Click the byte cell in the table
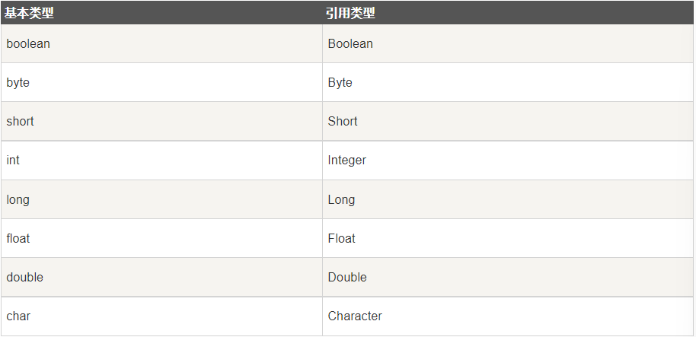Viewport: 696px width, 337px height. tap(18, 83)
